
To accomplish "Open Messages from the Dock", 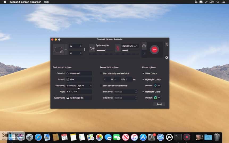I will pos(108,137).
